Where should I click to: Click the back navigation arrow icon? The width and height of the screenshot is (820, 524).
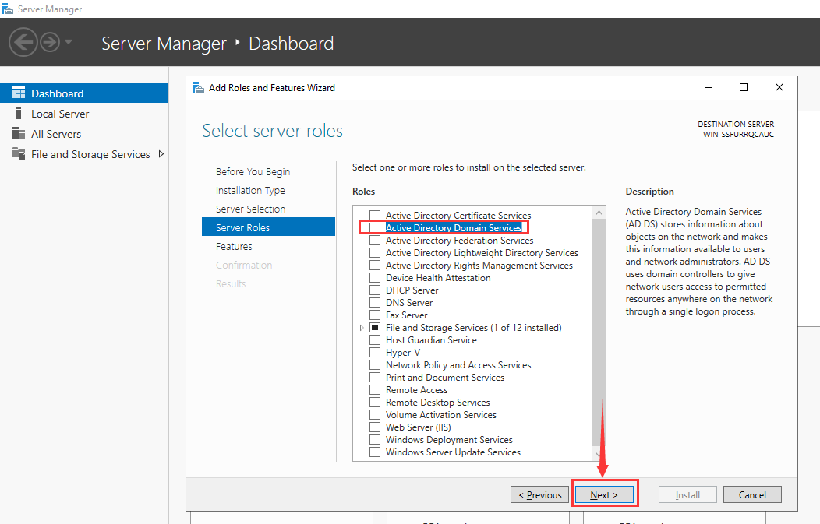(23, 42)
